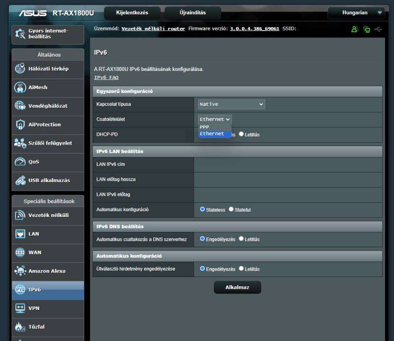Click the Vendéghálózat globe icon
Viewport: 394px width, 341px height.
coord(20,106)
